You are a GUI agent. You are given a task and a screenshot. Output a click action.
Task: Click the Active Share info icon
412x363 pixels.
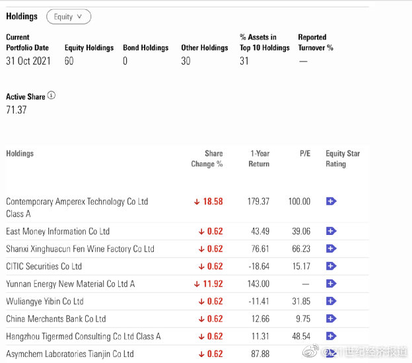(x=51, y=95)
